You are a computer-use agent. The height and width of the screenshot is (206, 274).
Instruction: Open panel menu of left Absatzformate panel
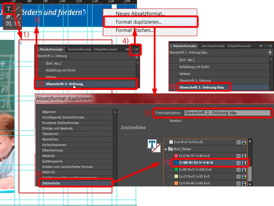(x=136, y=49)
